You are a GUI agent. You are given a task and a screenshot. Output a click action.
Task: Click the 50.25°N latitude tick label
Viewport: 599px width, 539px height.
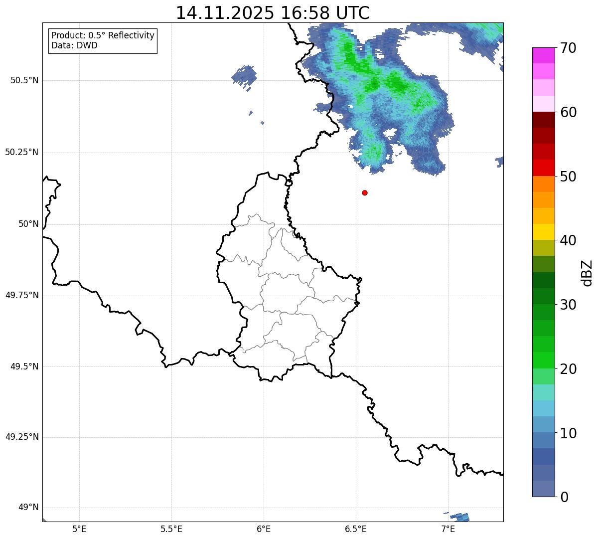(21, 152)
